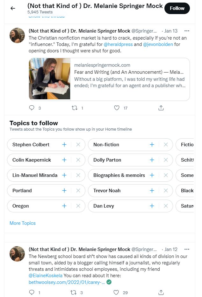Image resolution: width=202 pixels, height=297 pixels.
Task: Retweet the Jan 12 Newberg tweet
Action: coord(74,292)
